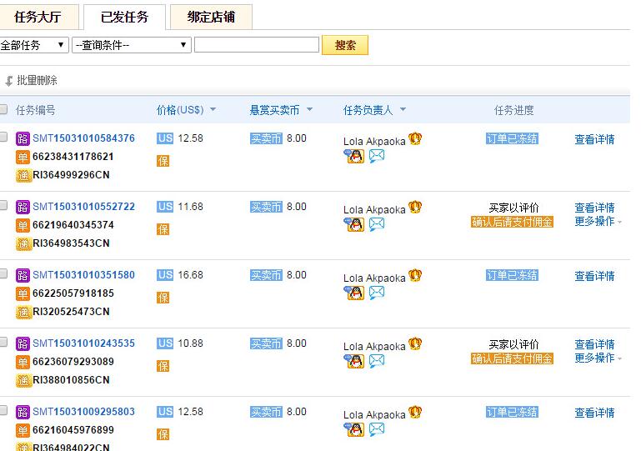Check the box for task SMT15031009295803
This screenshot has width=641, height=451.
coord(3,410)
